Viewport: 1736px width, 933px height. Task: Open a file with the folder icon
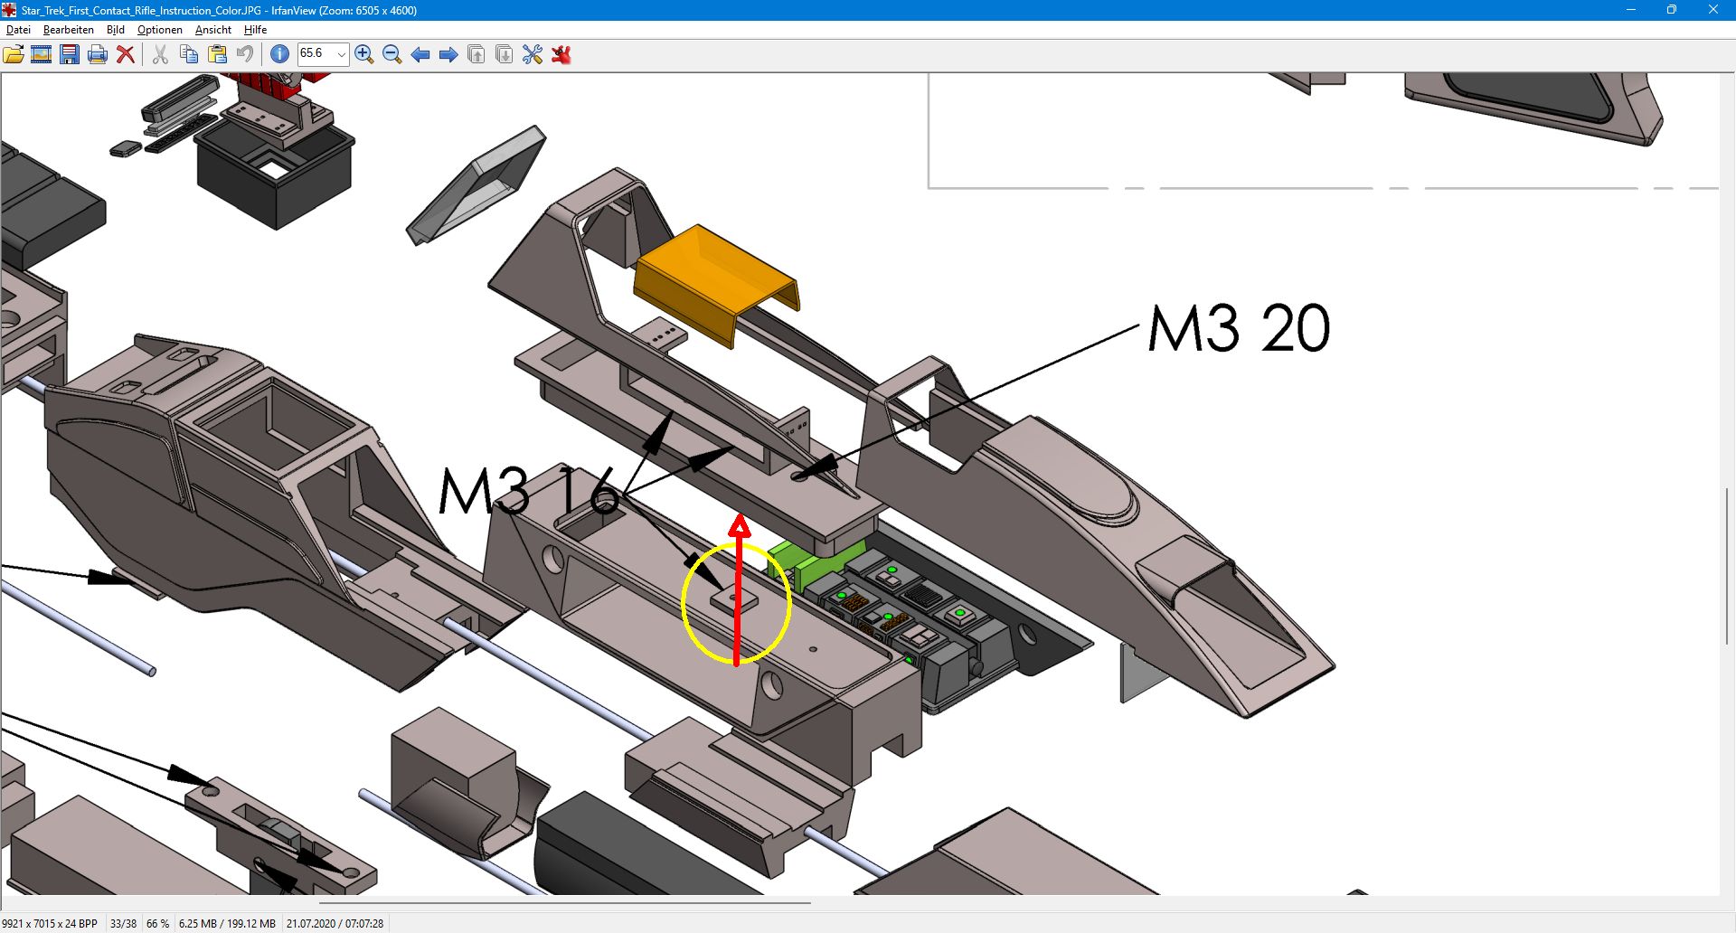[x=14, y=54]
